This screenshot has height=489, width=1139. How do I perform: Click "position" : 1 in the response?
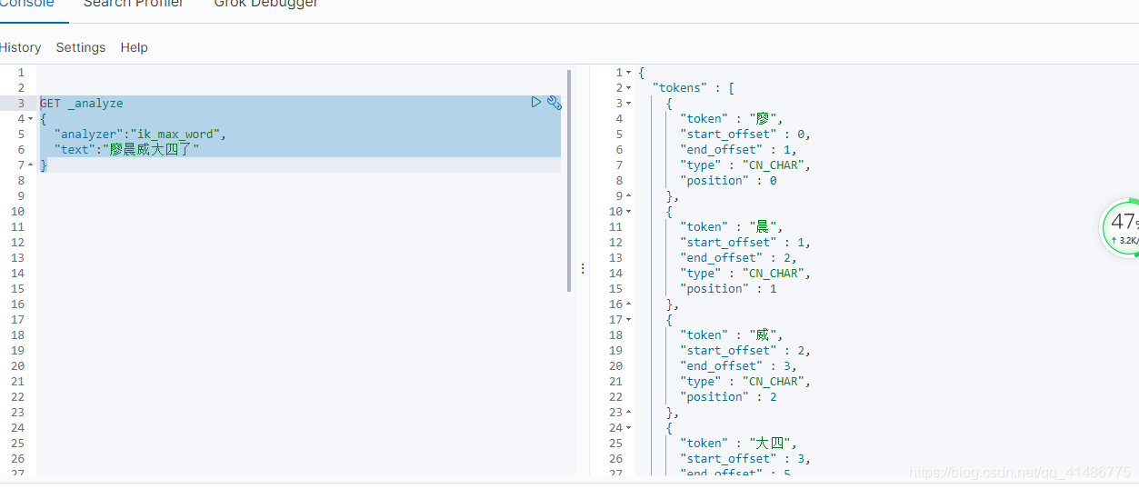point(728,289)
